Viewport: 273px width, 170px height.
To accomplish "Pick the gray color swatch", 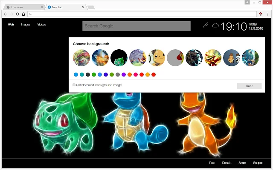I will (x=118, y=75).
